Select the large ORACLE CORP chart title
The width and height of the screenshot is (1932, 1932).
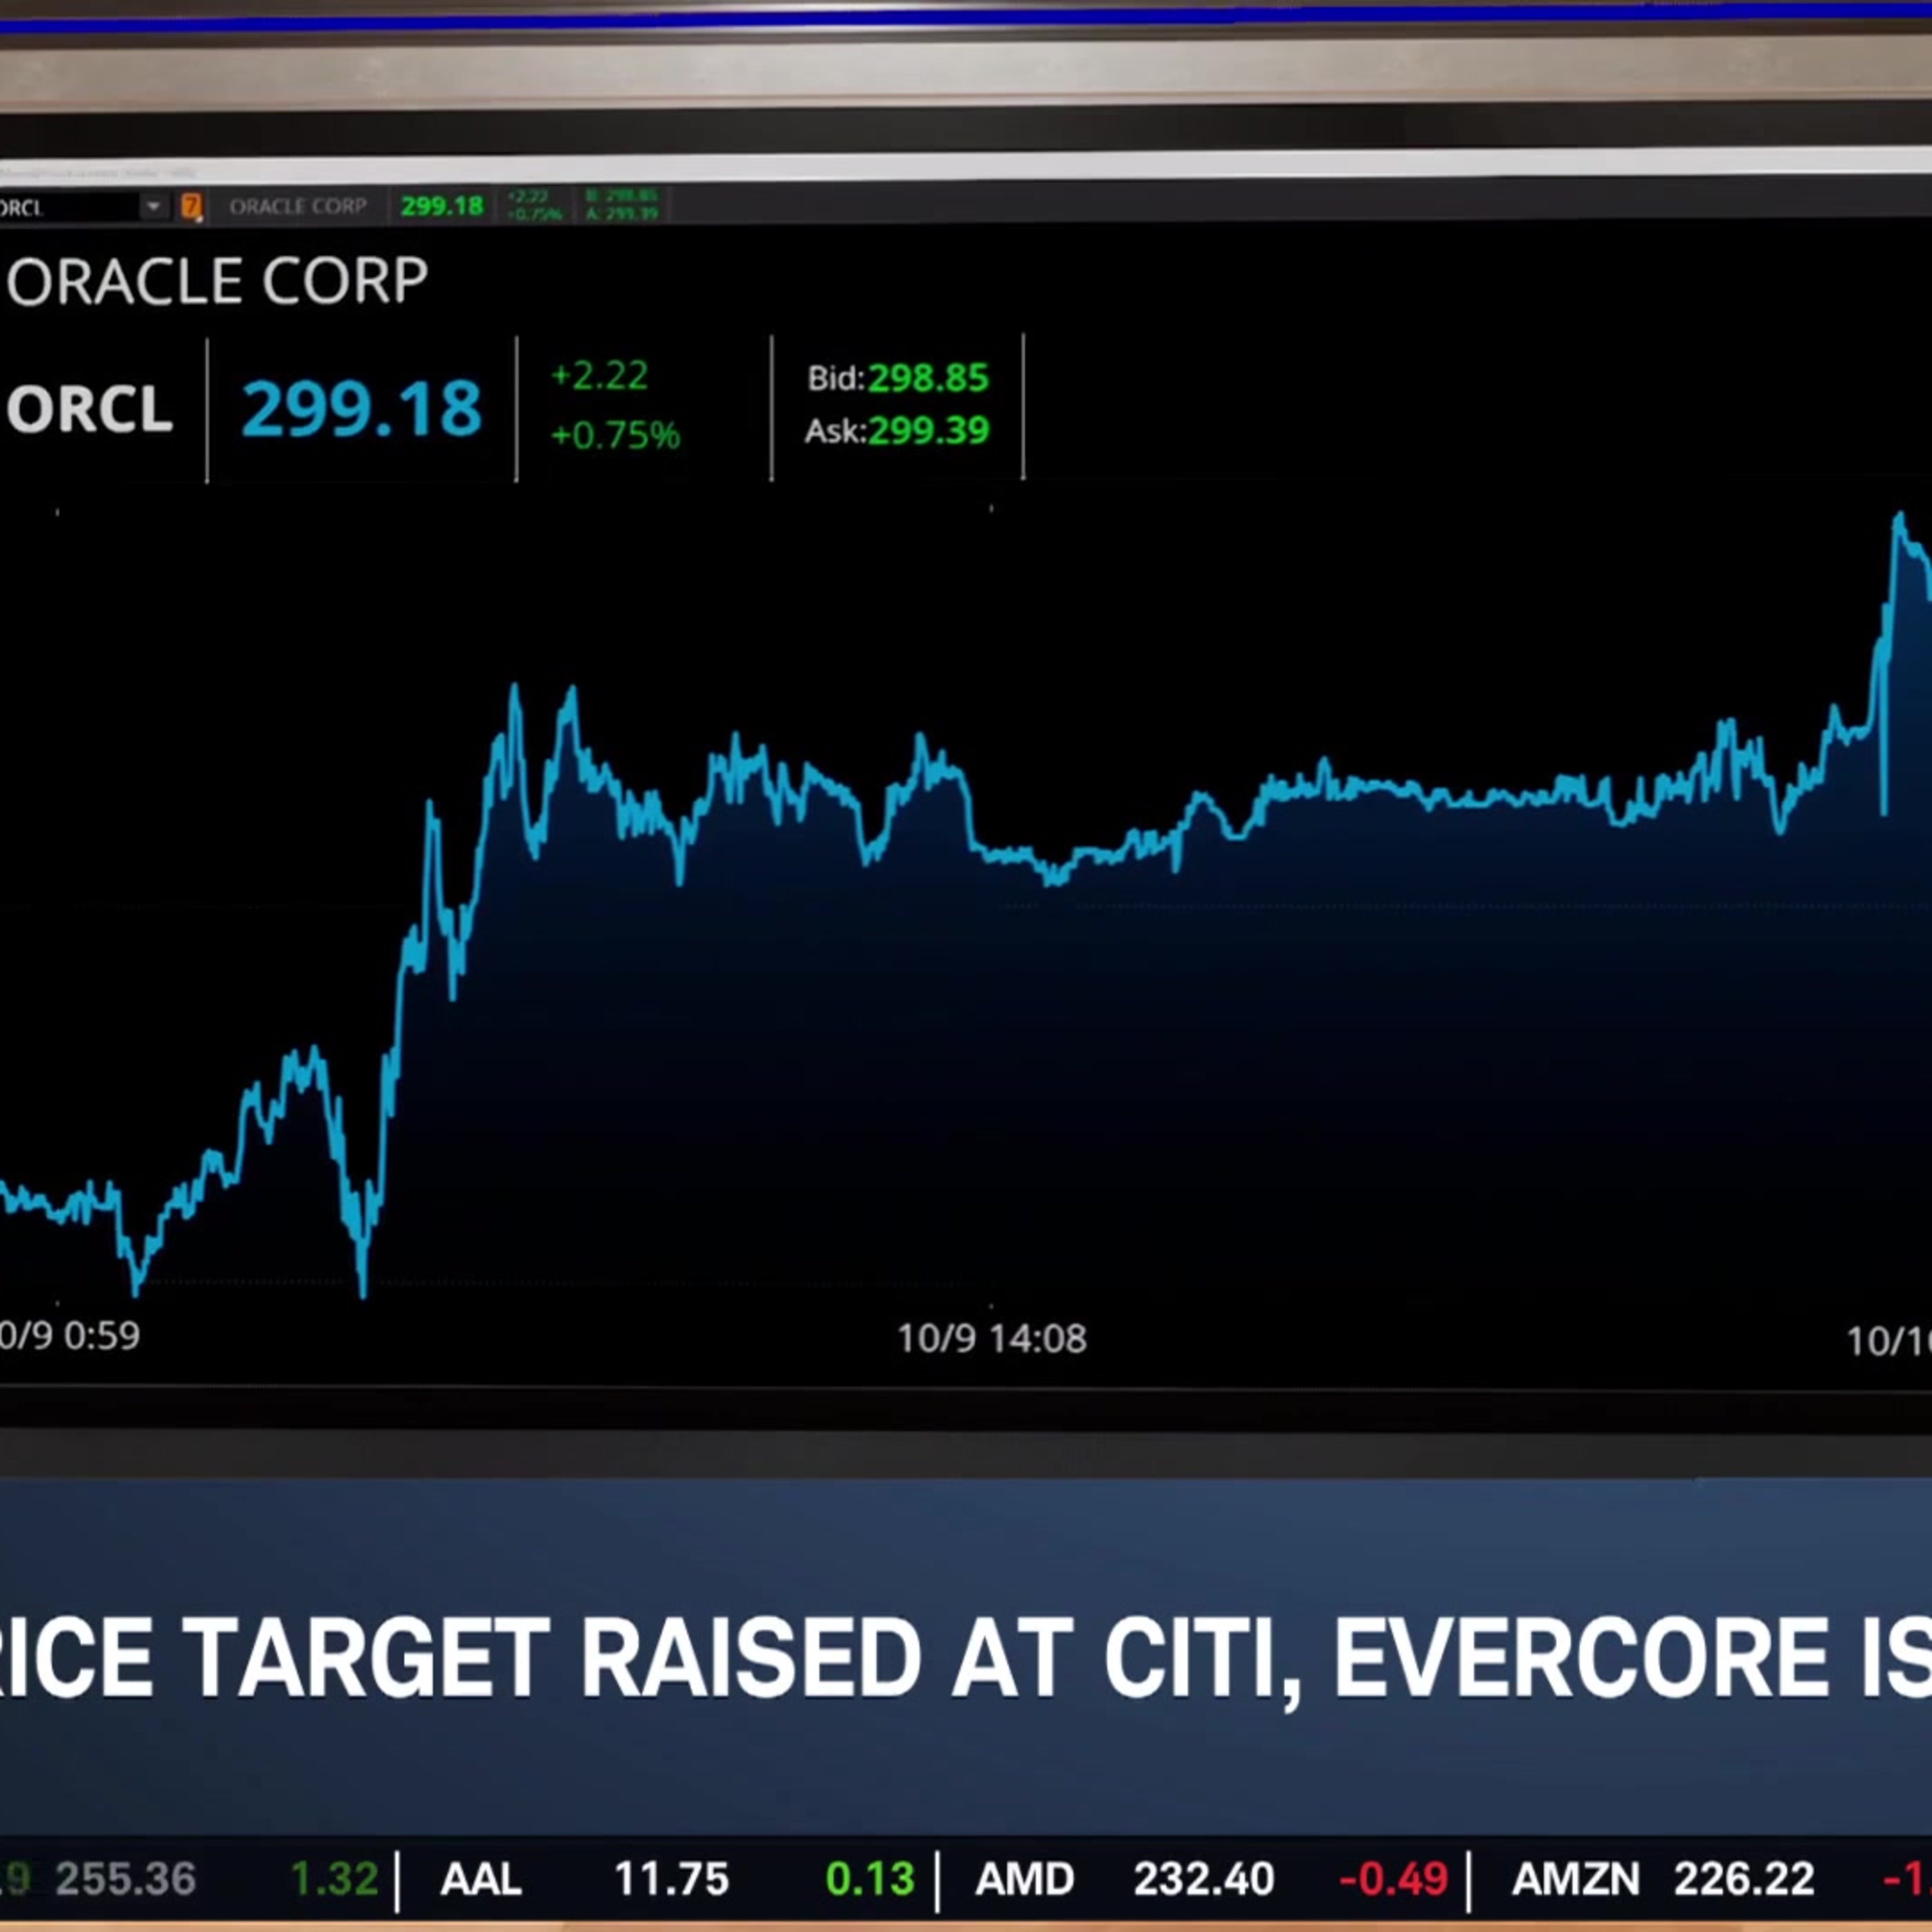click(x=217, y=281)
